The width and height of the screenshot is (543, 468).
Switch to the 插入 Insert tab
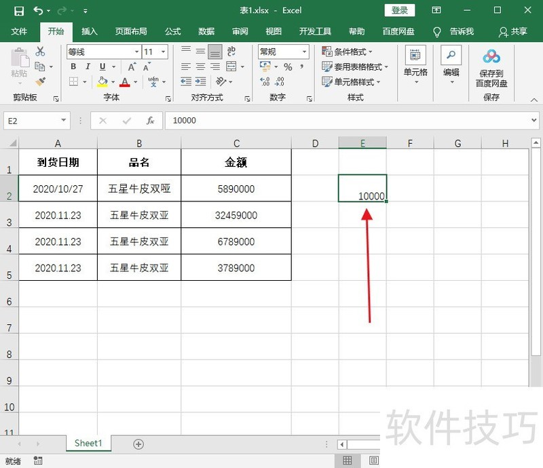[x=90, y=32]
